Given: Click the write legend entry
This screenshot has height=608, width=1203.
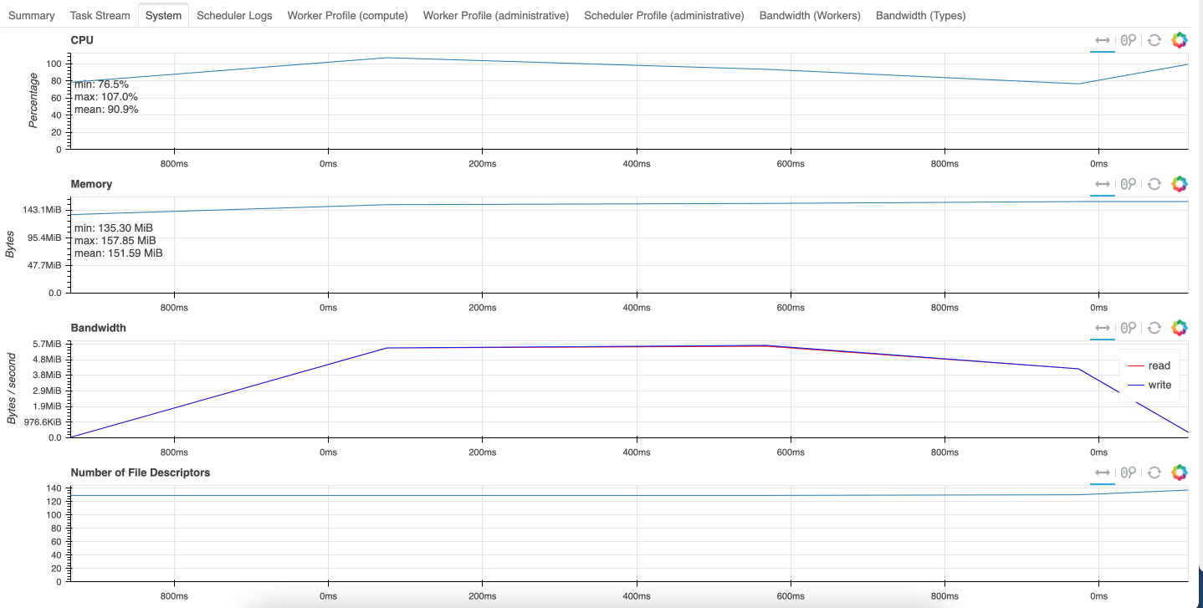Looking at the screenshot, I should click(x=1149, y=385).
